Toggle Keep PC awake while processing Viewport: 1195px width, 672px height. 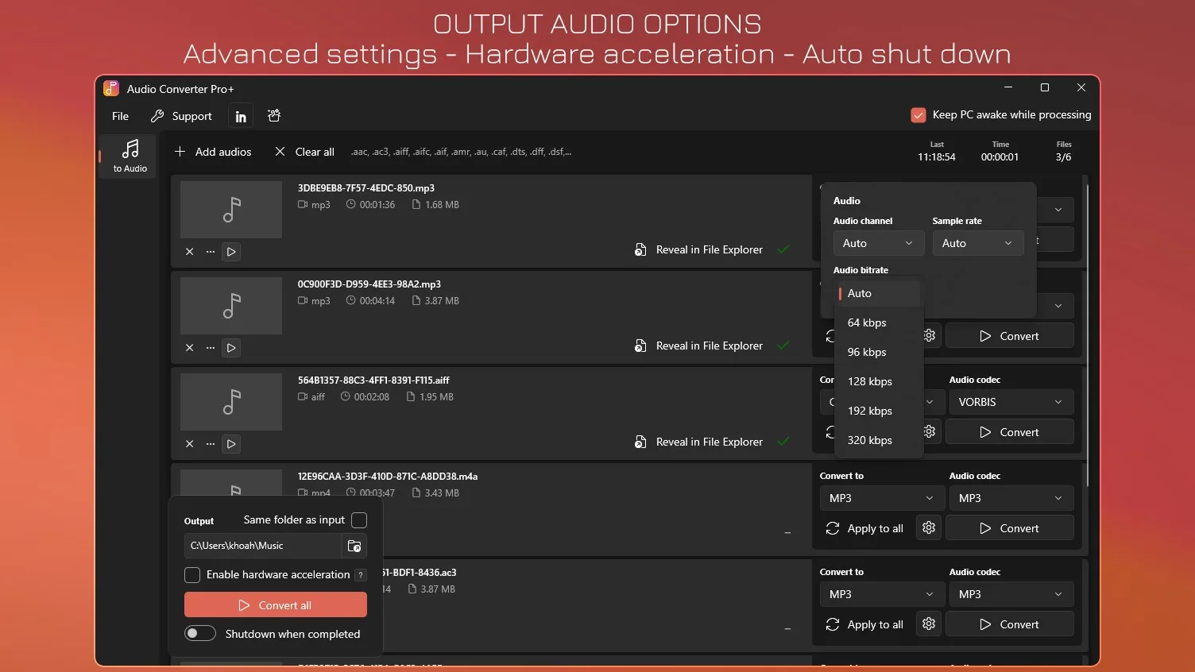(x=918, y=115)
